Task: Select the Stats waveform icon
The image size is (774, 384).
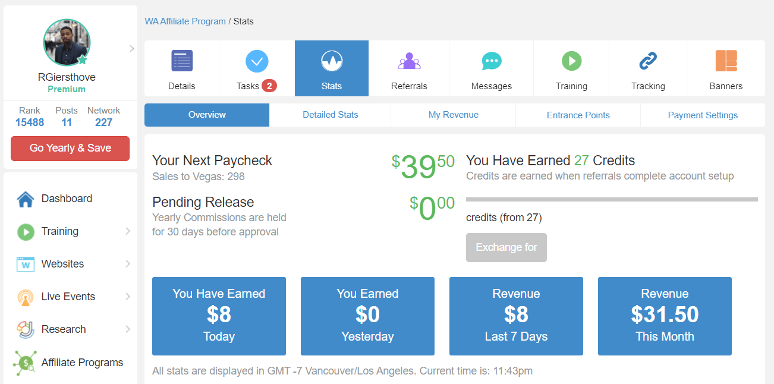Action: coord(332,61)
